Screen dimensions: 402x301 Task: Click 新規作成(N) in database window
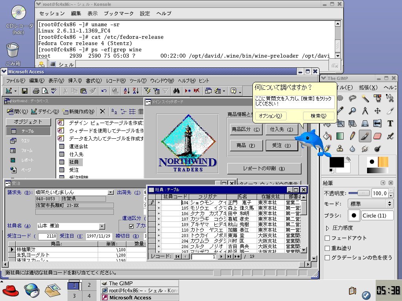pos(79,112)
